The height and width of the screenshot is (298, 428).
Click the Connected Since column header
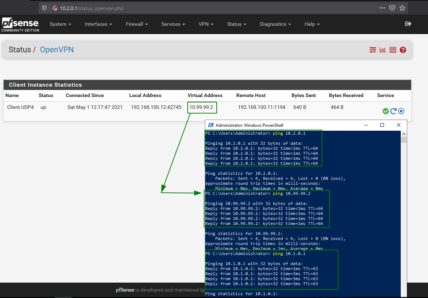(85, 96)
